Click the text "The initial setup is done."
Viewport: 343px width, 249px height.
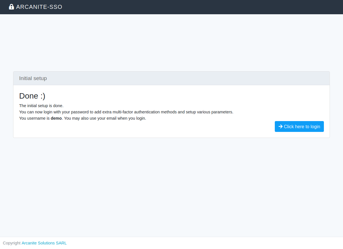(41, 106)
